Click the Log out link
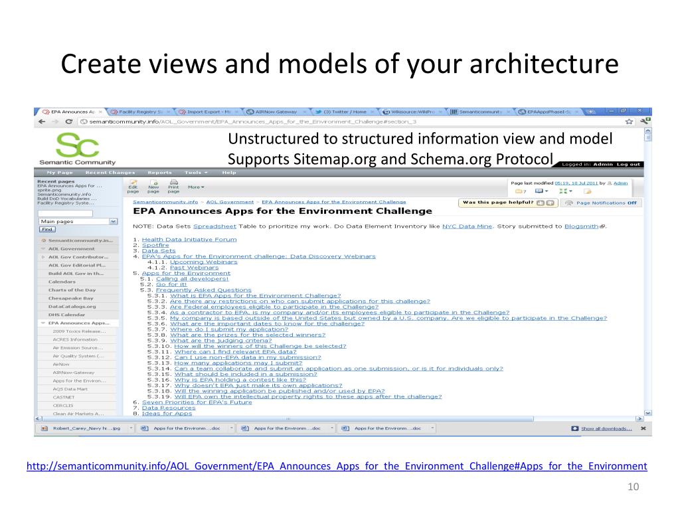Screen dimensions: 680x510 pyautogui.click(x=628, y=165)
